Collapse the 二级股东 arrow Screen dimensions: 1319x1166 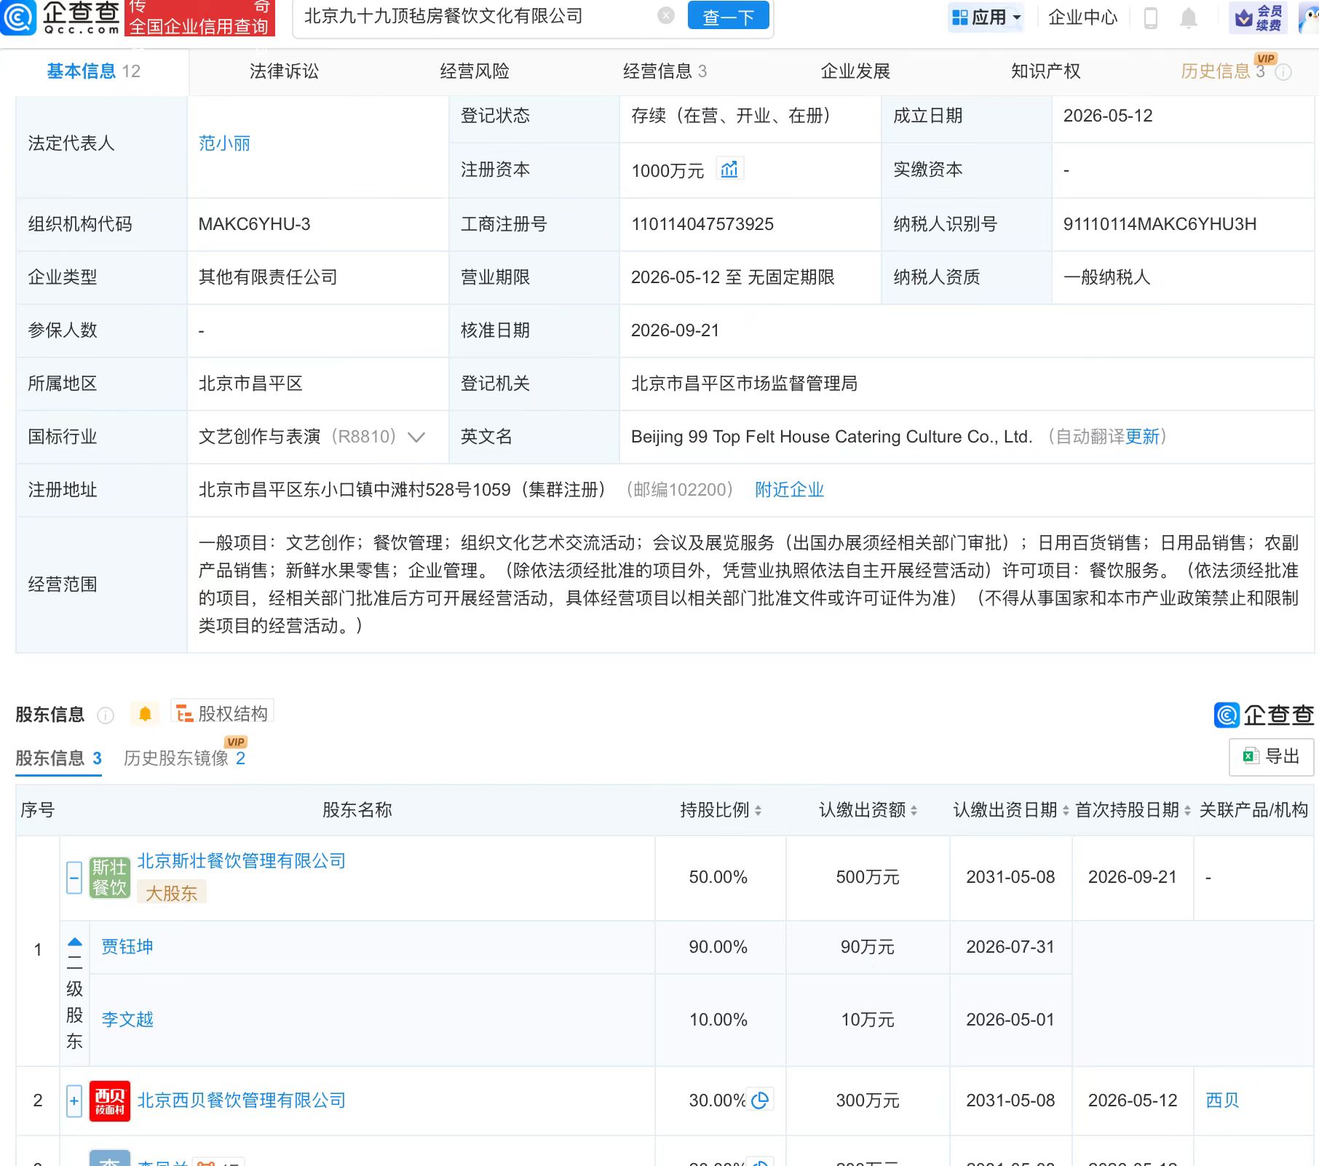(74, 943)
